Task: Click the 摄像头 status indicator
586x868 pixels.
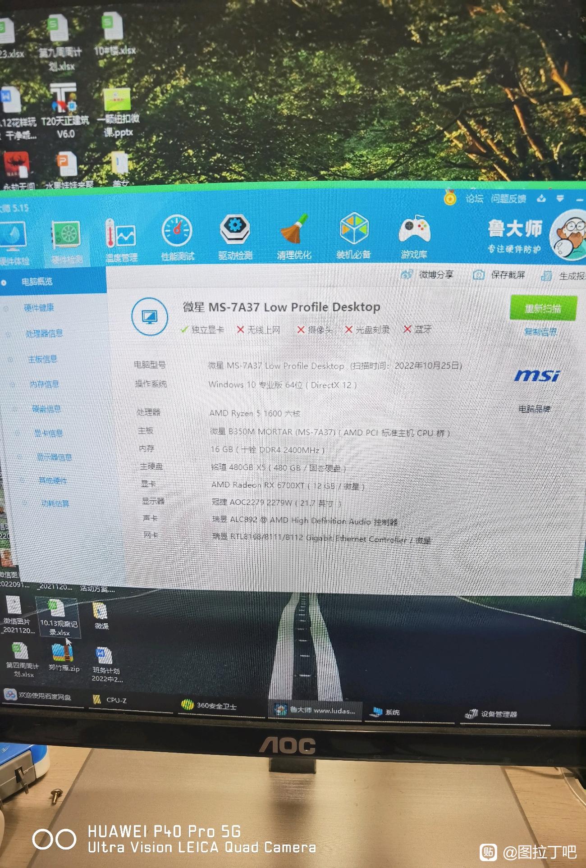Action: coord(315,330)
